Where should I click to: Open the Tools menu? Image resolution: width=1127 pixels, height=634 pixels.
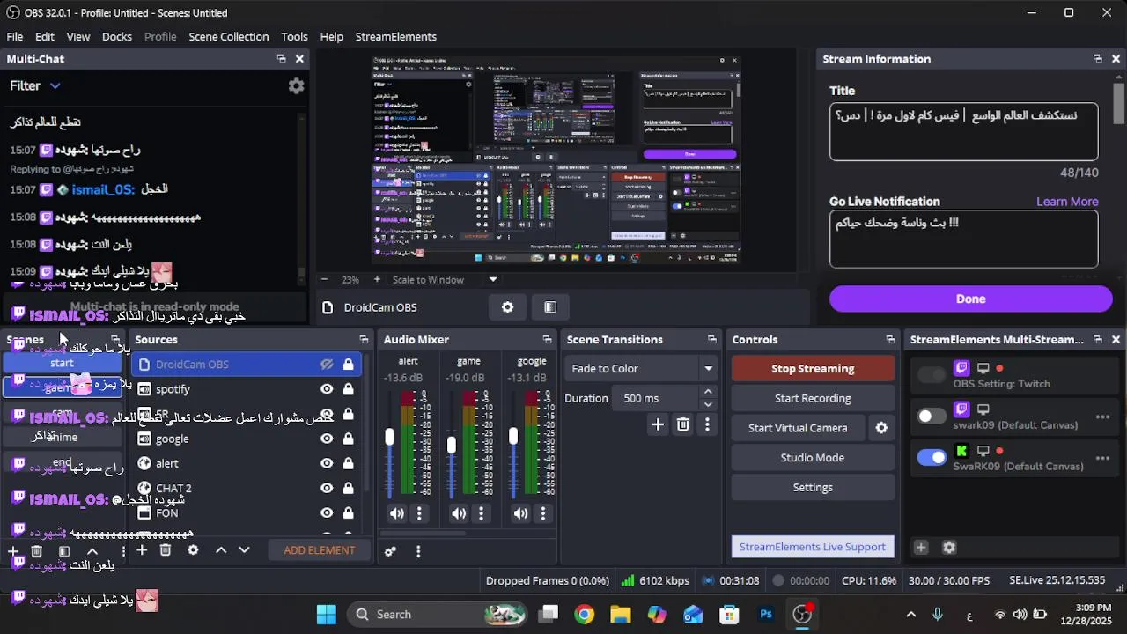[294, 37]
